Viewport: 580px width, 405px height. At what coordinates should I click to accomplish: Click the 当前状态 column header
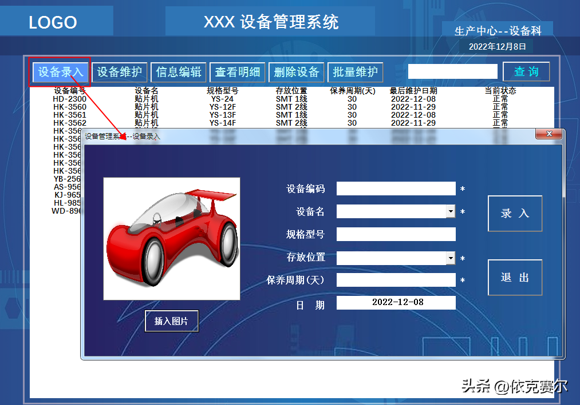(x=500, y=91)
